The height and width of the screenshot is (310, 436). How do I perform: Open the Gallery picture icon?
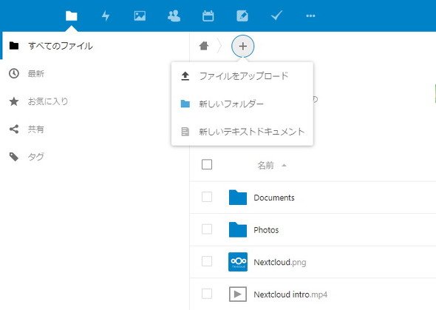pos(140,16)
